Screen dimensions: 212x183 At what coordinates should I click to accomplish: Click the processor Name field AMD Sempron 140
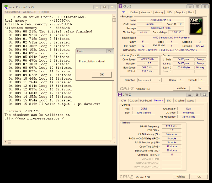[161, 20]
